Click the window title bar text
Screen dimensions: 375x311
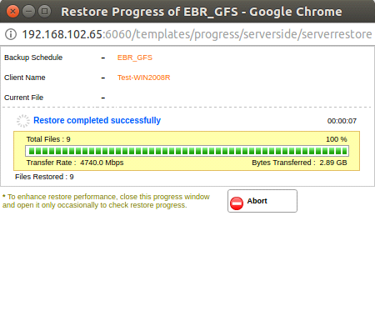(x=202, y=12)
